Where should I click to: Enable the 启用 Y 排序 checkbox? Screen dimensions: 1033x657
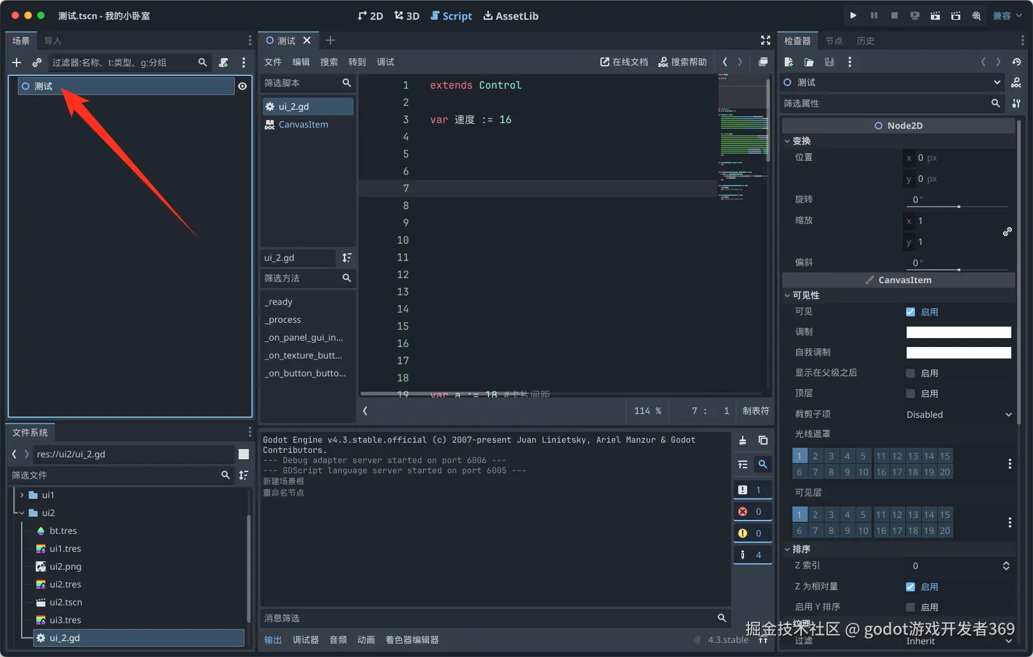tap(910, 607)
